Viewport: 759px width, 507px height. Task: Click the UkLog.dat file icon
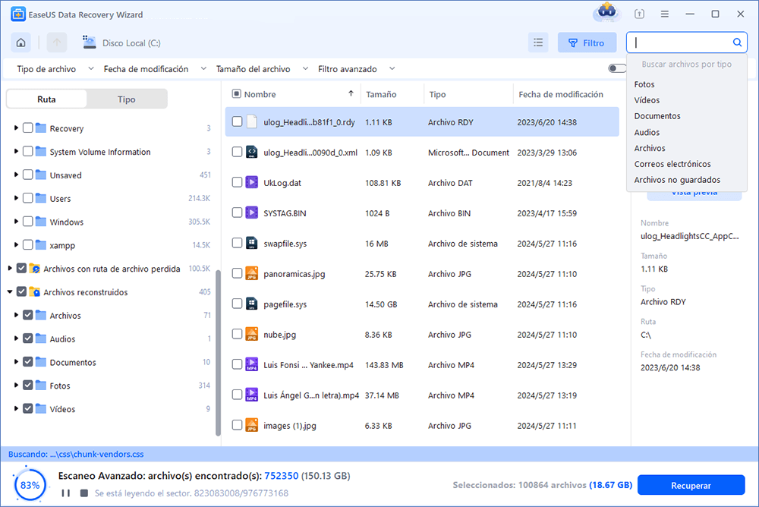coord(252,183)
